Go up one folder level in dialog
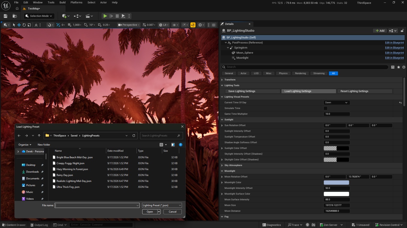The image size is (407, 228). tap(39, 136)
